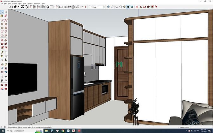213x133 pixels.
Task: Toggle Back Edges face style
Action: (112, 7)
